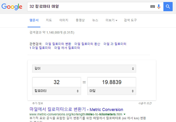This screenshot has height=122, width=176.
Task: Open the 마일 unit dropdown
Action: (112, 91)
